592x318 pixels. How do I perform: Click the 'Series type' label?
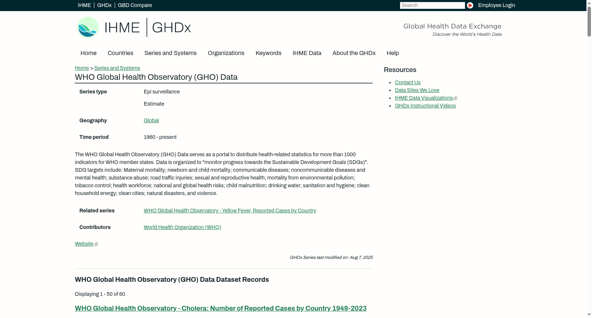[x=93, y=92]
